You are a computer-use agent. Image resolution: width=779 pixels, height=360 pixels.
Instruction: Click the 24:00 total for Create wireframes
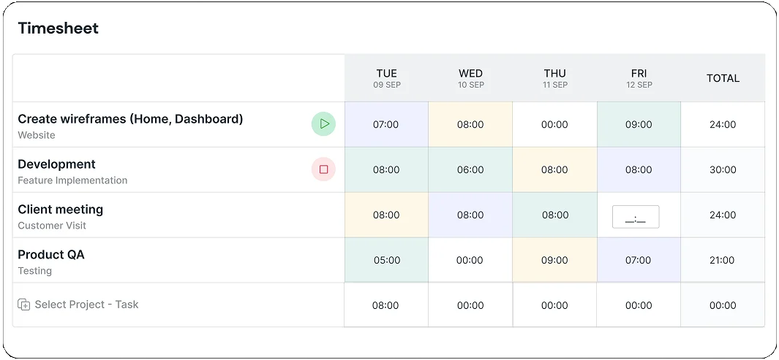(723, 124)
